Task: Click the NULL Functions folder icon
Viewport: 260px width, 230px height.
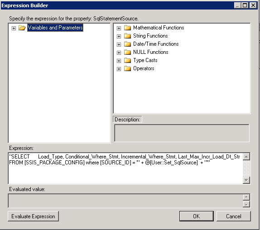Action: (127, 52)
